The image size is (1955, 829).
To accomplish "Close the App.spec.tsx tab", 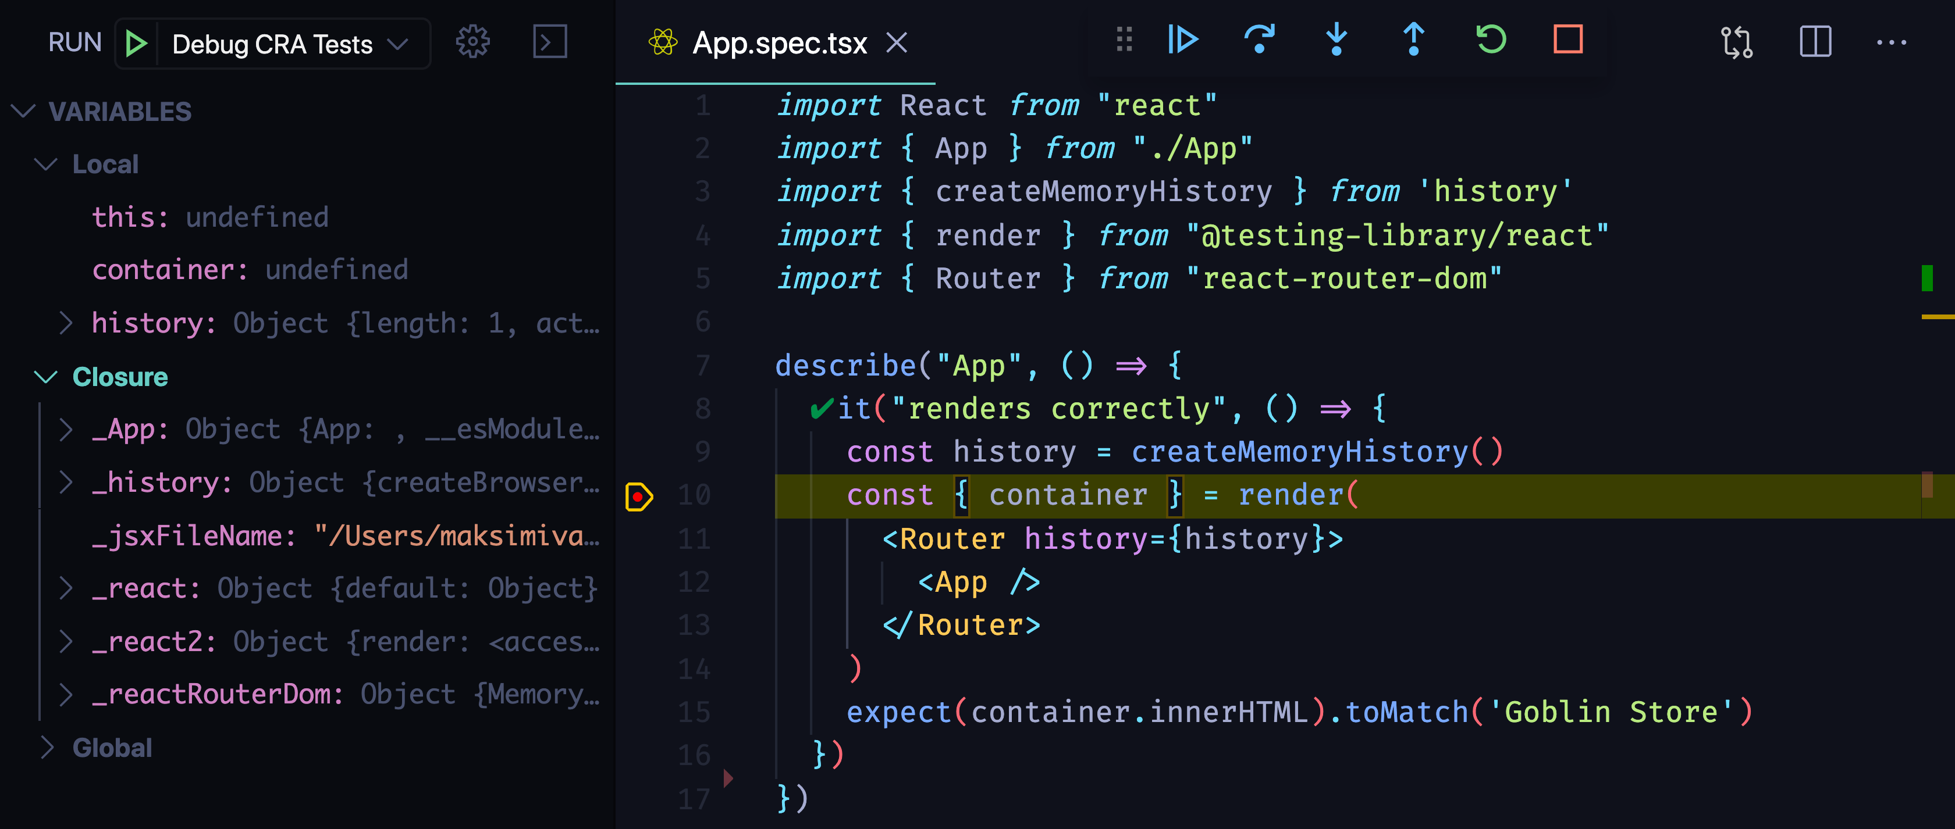I will click(x=896, y=43).
